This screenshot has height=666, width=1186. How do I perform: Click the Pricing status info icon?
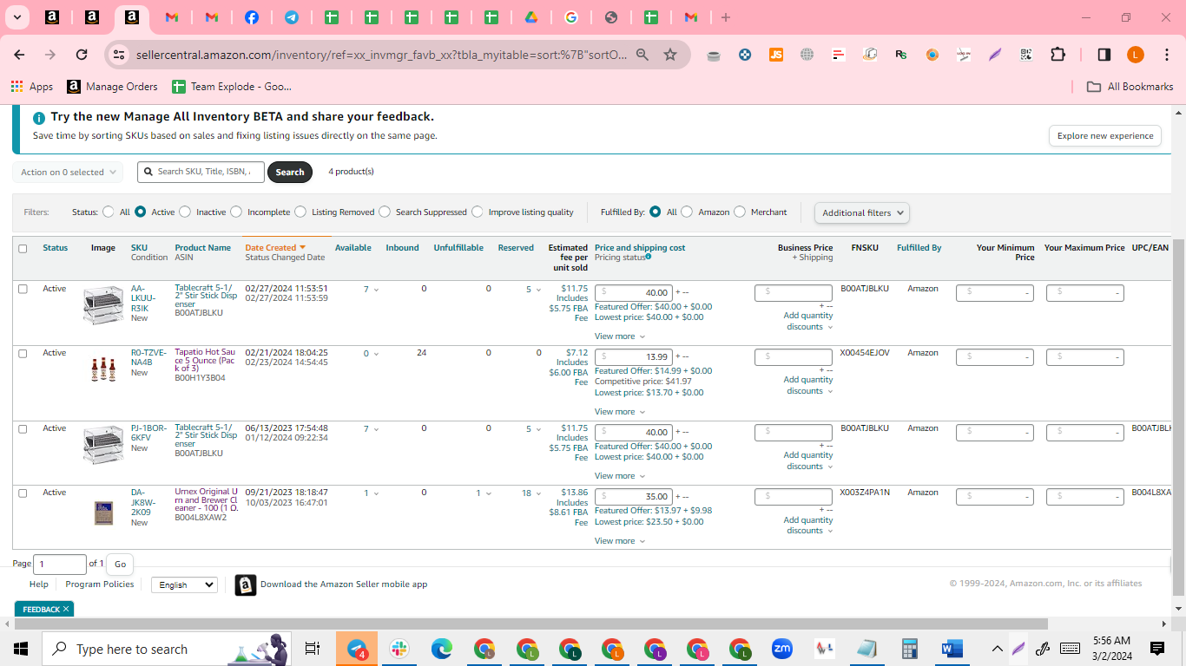648,257
